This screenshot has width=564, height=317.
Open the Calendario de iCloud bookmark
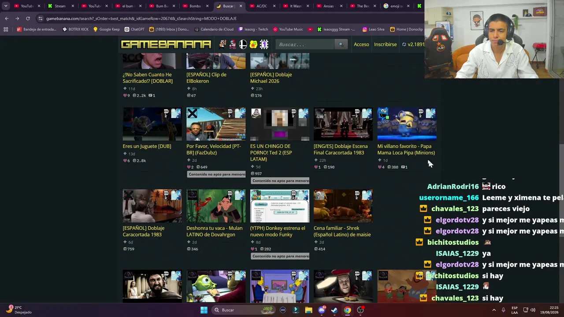point(214,29)
